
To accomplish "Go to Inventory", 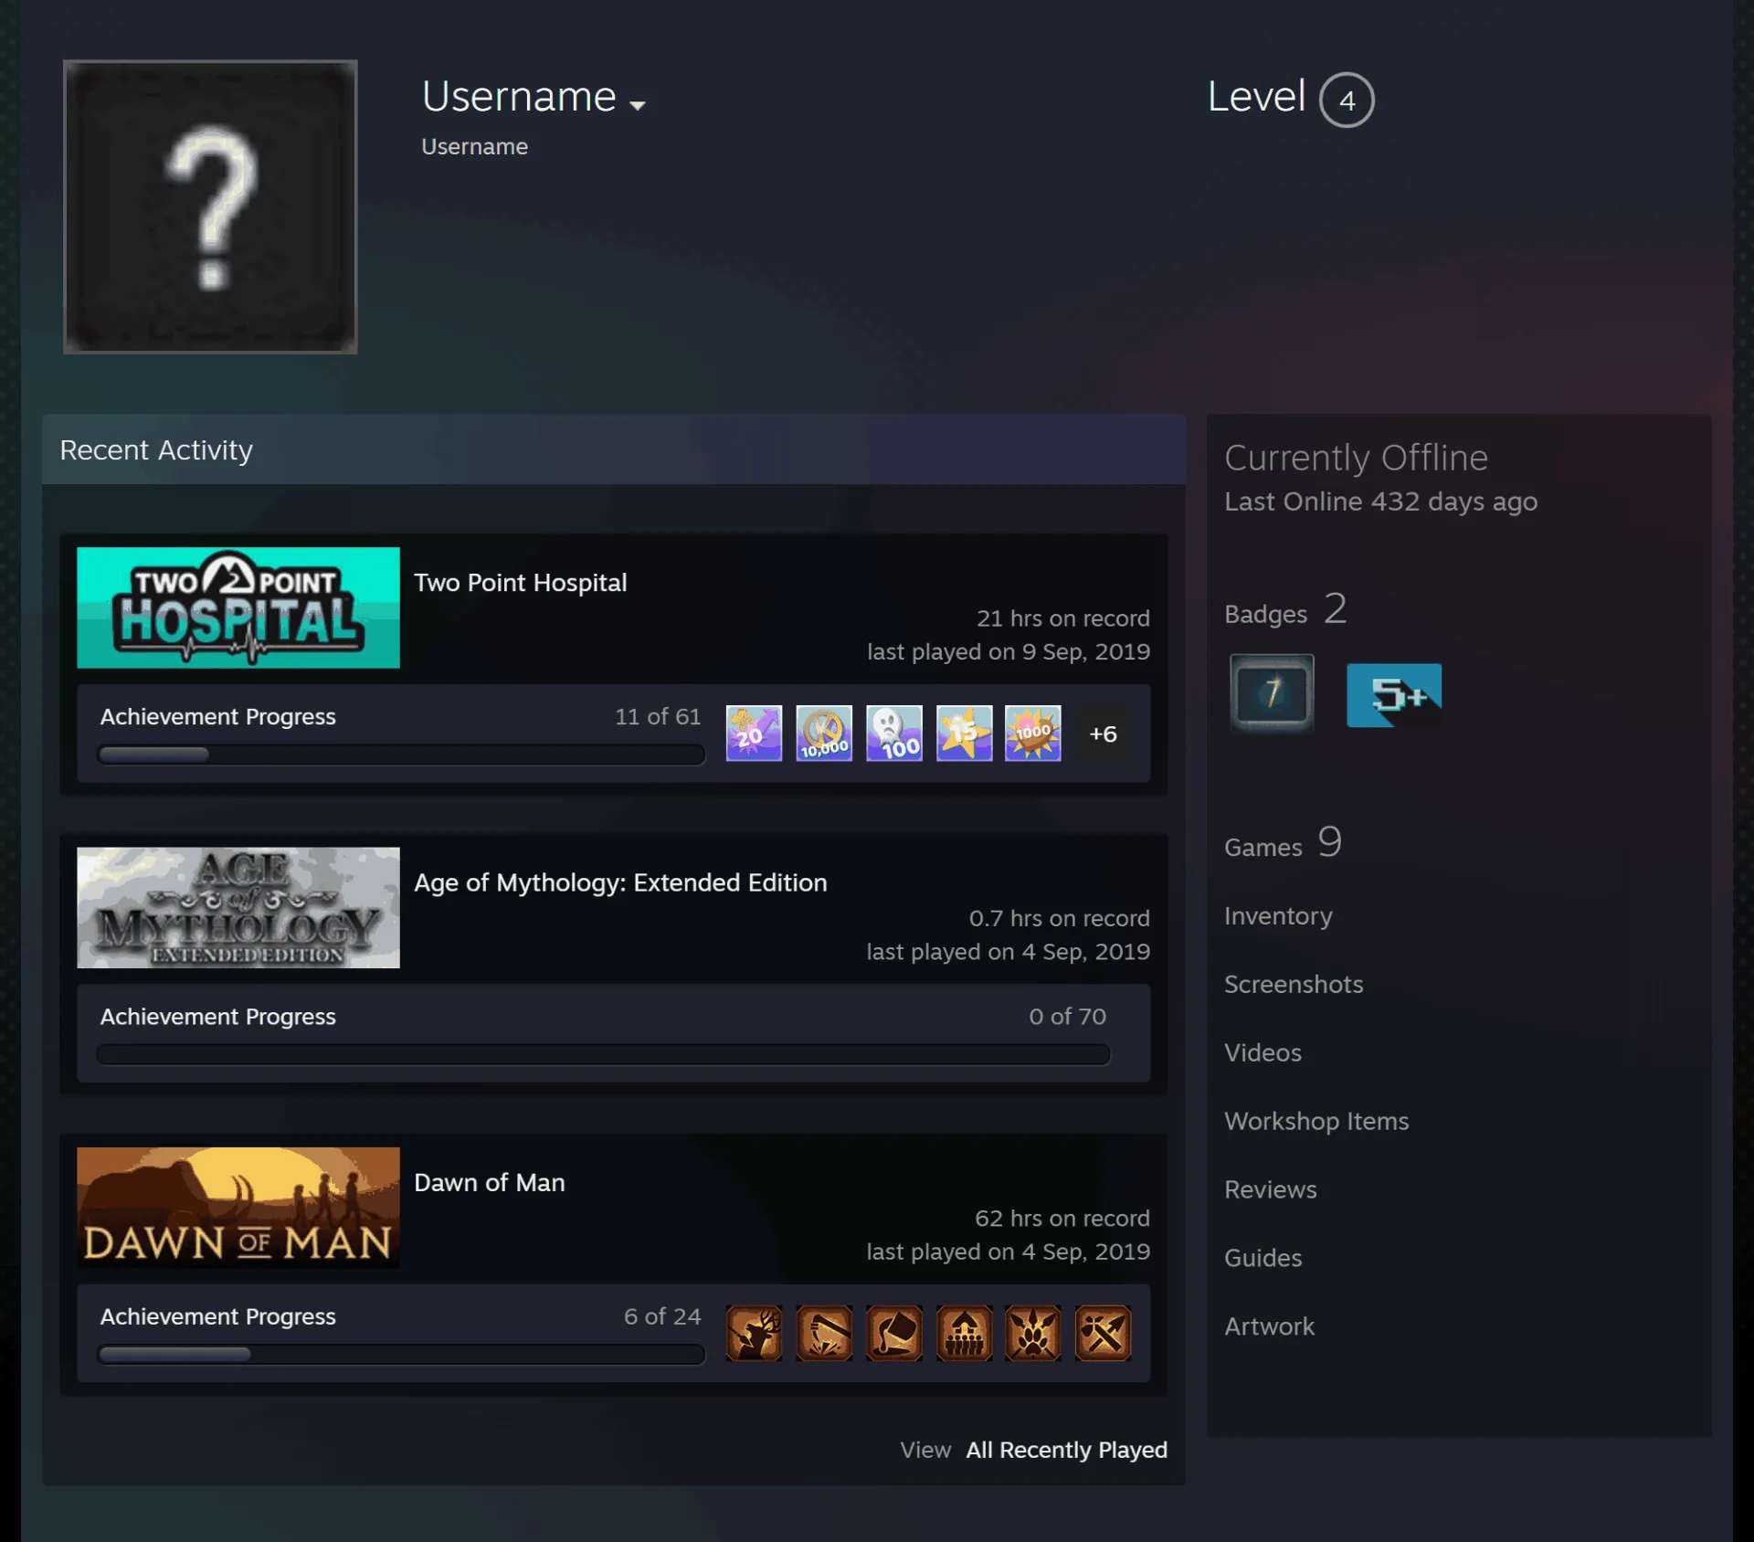I will [x=1278, y=915].
